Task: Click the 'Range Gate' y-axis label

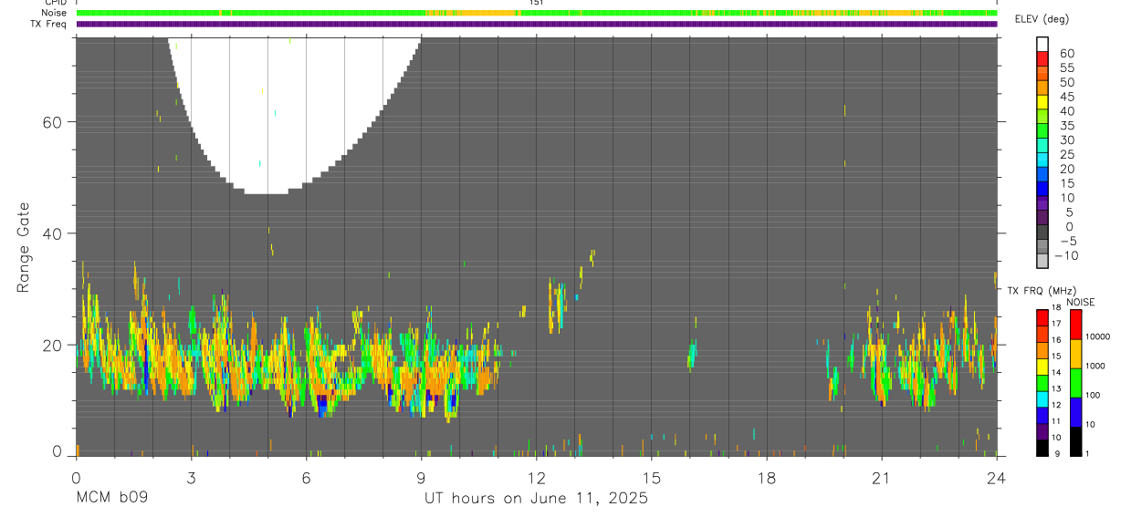Action: [x=24, y=246]
